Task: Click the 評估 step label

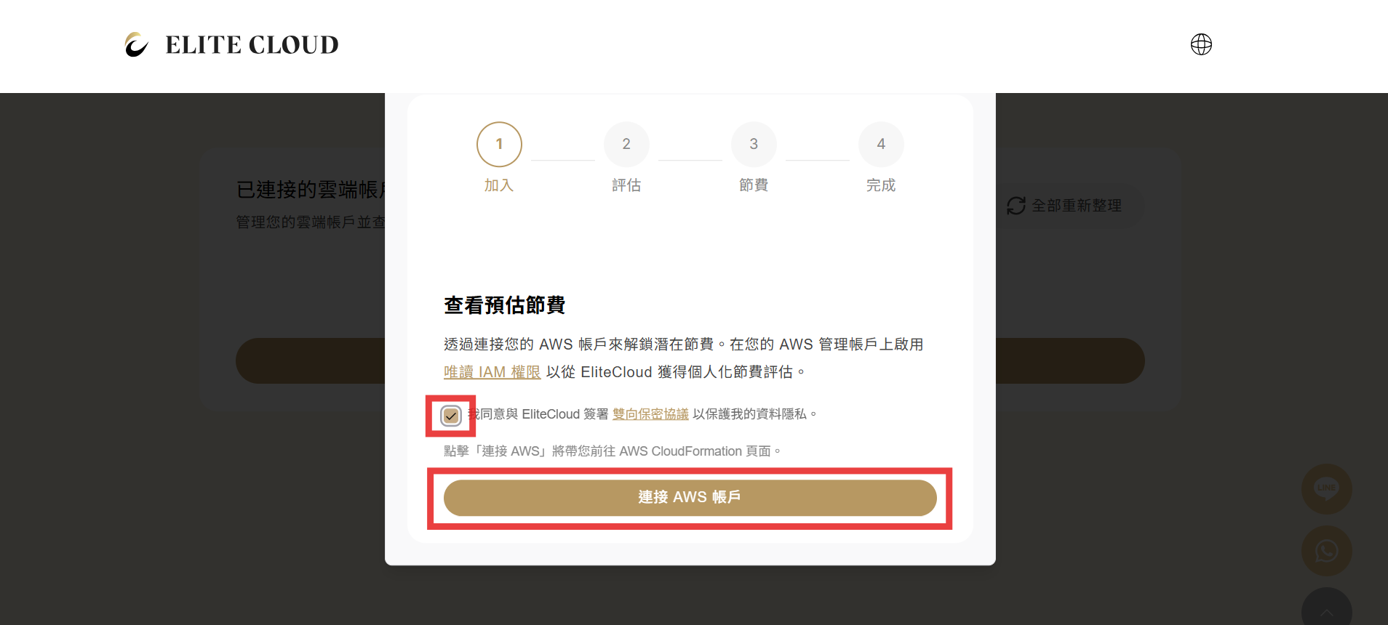Action: point(626,185)
